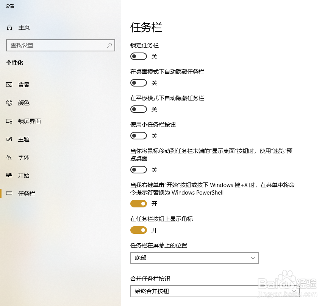Open the 字体 settings page

(x=23, y=157)
